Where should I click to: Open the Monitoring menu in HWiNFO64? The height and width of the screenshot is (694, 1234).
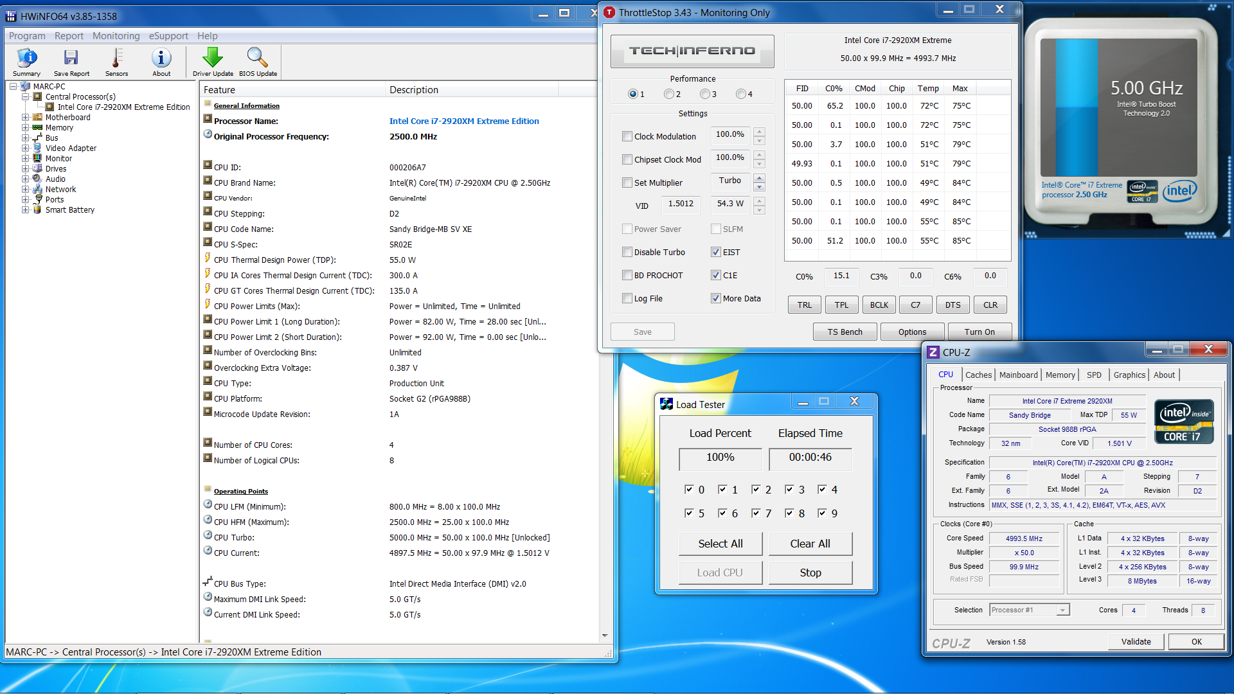pyautogui.click(x=116, y=36)
